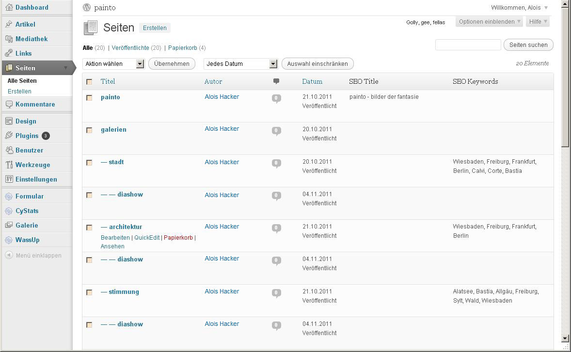Image resolution: width=571 pixels, height=352 pixels.
Task: Click the CyStats gear icon
Action: click(9, 211)
